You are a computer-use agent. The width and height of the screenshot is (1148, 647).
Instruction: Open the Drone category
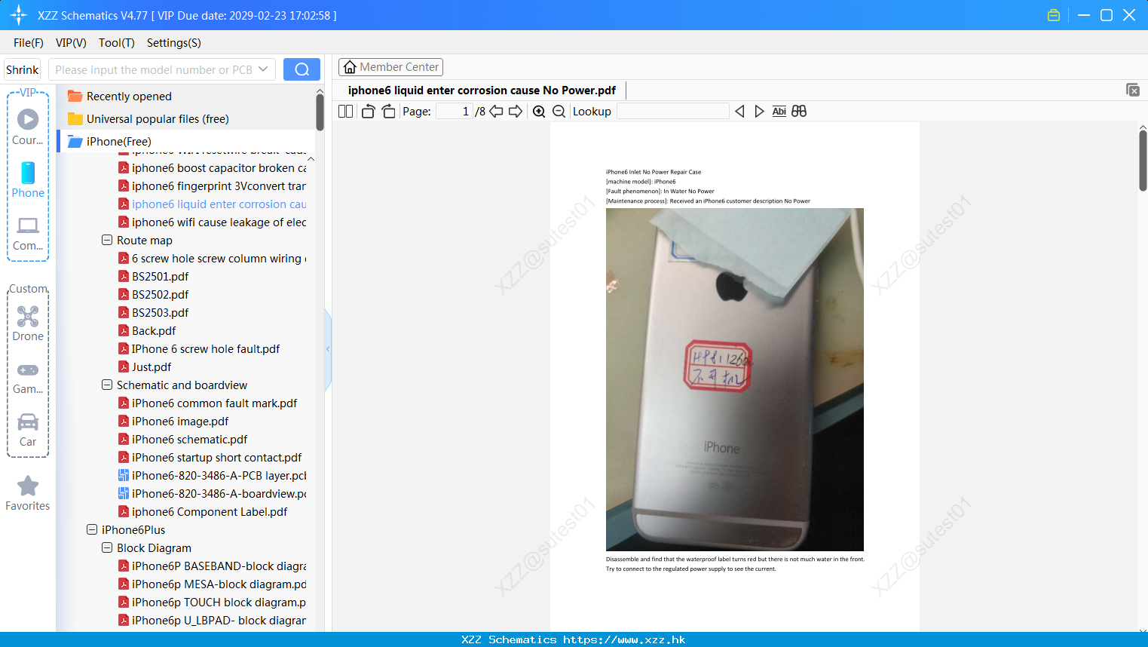point(28,323)
